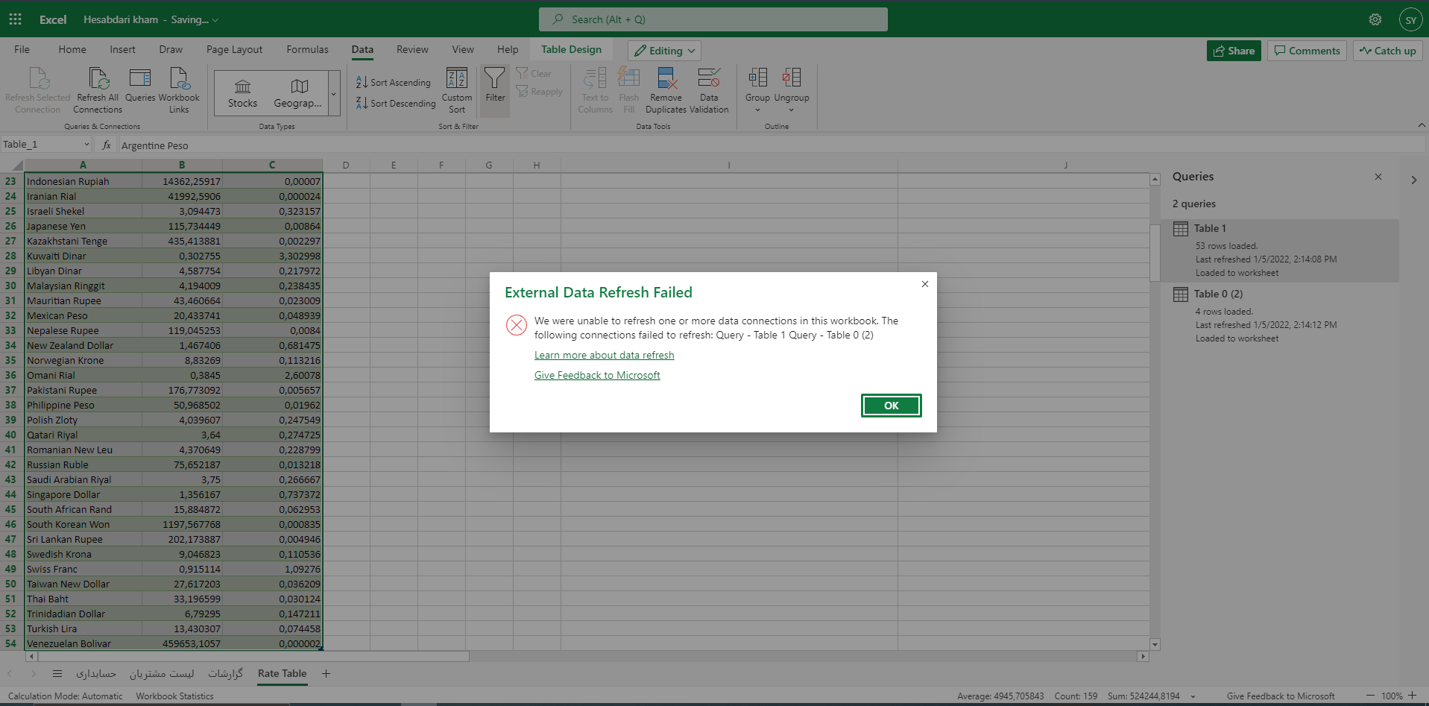Click Sort Descending
Viewport: 1429px width, 706px height.
point(396,103)
